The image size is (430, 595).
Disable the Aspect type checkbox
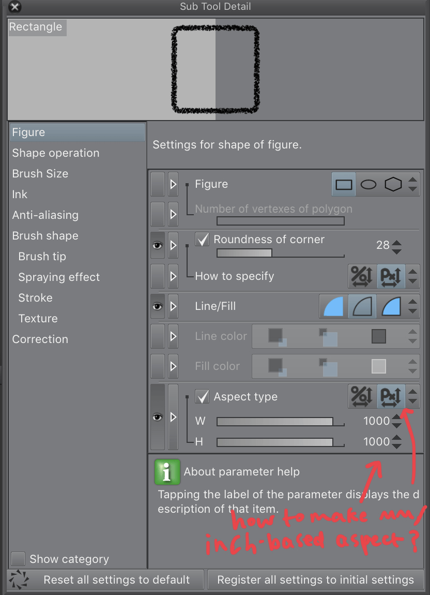203,397
